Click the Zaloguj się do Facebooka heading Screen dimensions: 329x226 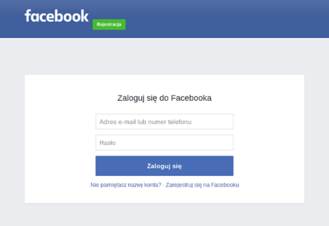click(164, 98)
